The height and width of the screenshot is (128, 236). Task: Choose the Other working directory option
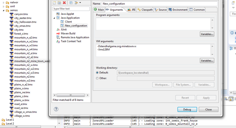tap(98, 78)
